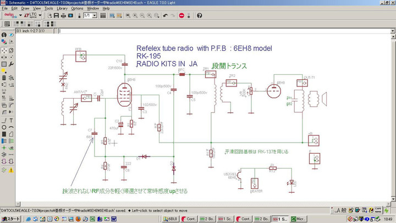Click the Show (eye) tool icon
The image size is (396, 223).
(x=12, y=35)
